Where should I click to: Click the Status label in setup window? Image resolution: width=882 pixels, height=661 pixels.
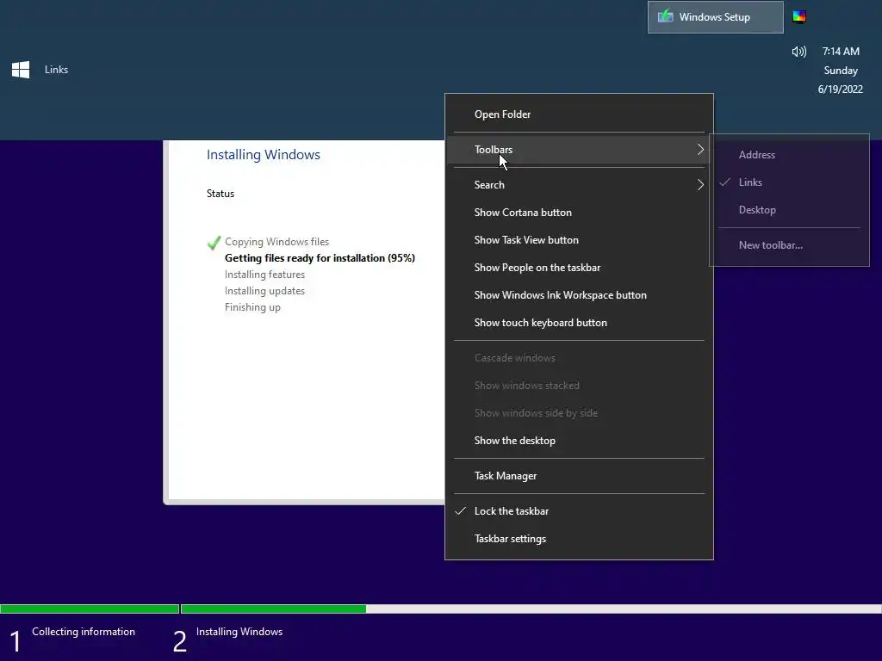[x=220, y=194]
